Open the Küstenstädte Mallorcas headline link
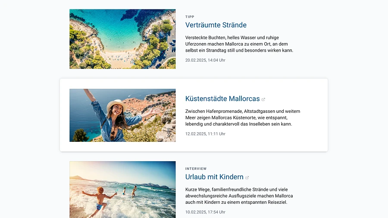 coord(222,99)
